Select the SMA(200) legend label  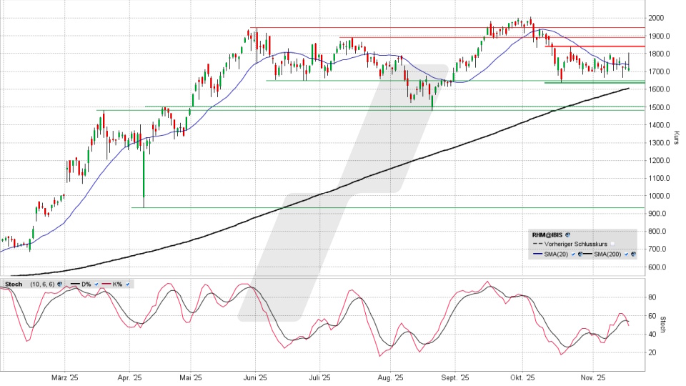click(x=607, y=254)
